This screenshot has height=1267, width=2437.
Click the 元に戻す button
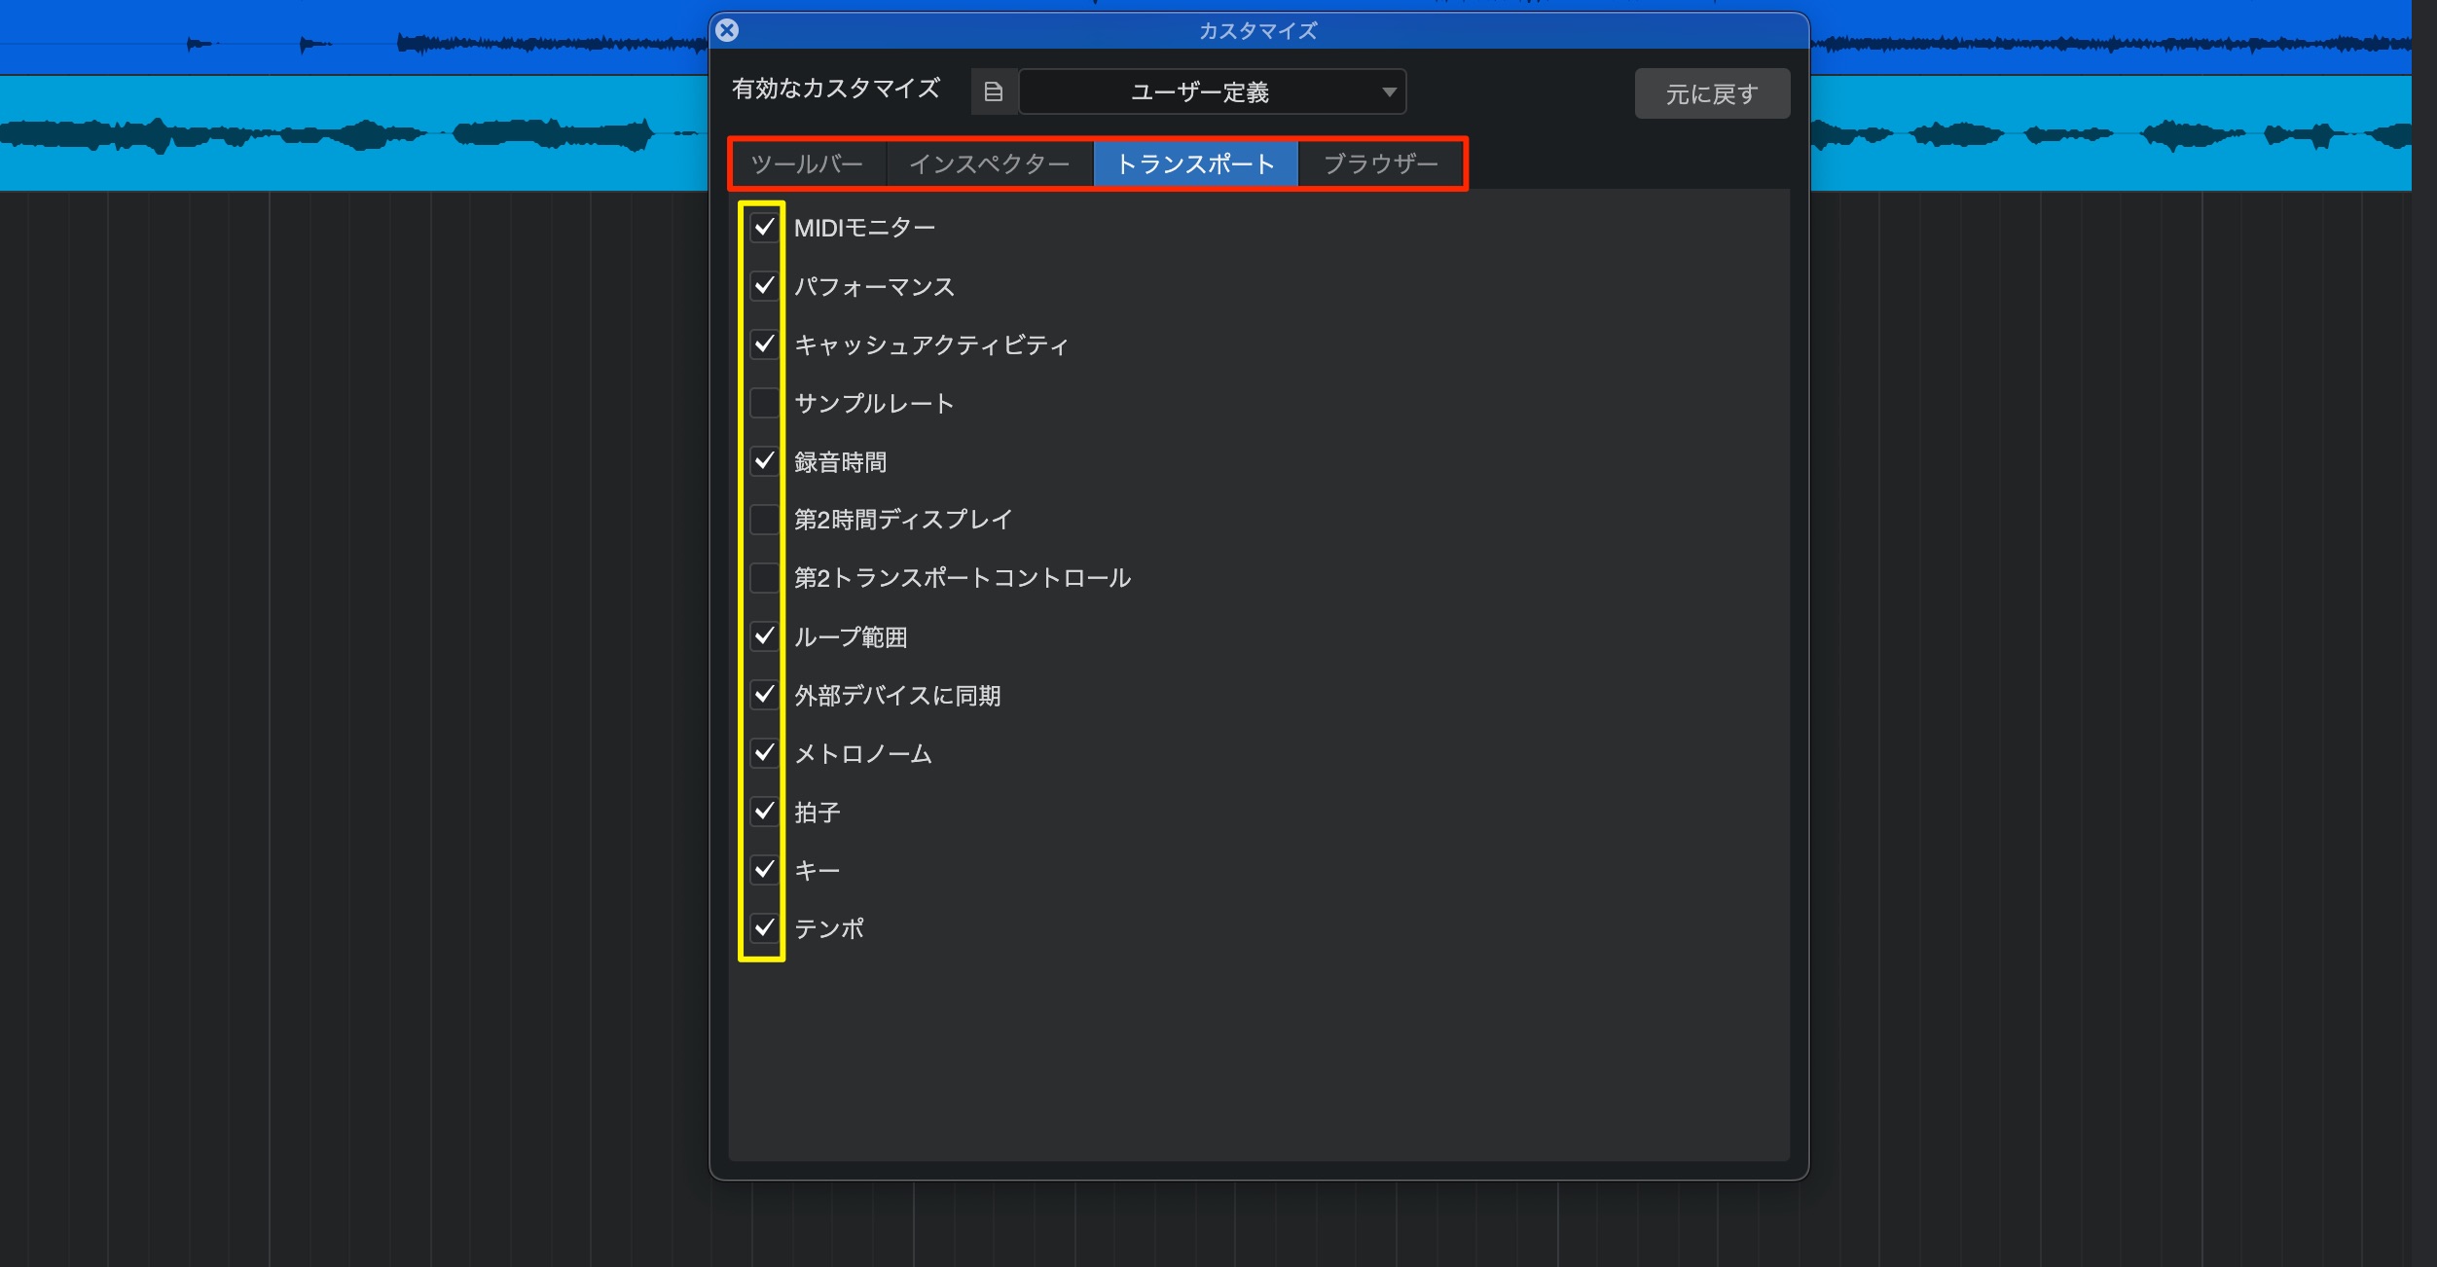click(1712, 93)
